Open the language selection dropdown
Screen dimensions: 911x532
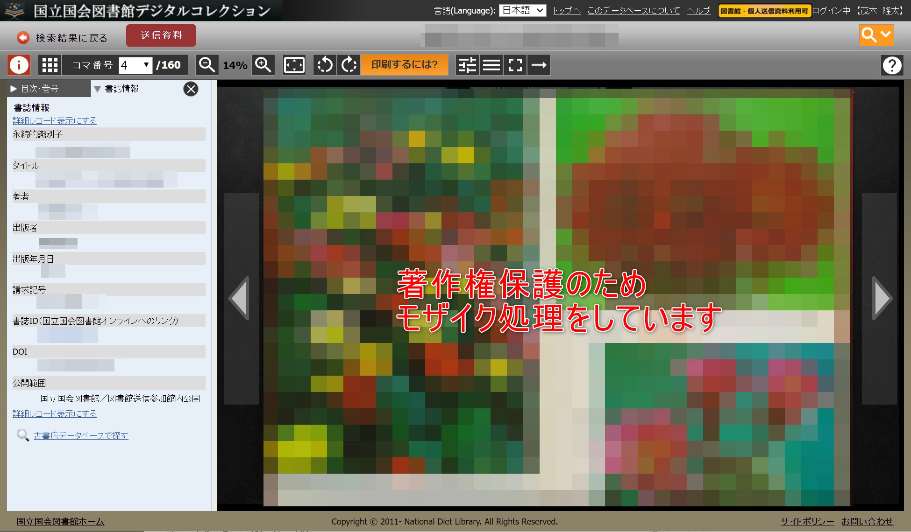pos(522,11)
